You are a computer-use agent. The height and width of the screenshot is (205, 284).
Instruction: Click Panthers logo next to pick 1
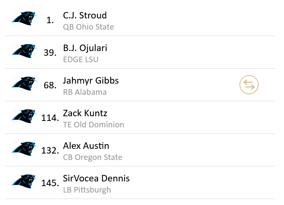24,19
